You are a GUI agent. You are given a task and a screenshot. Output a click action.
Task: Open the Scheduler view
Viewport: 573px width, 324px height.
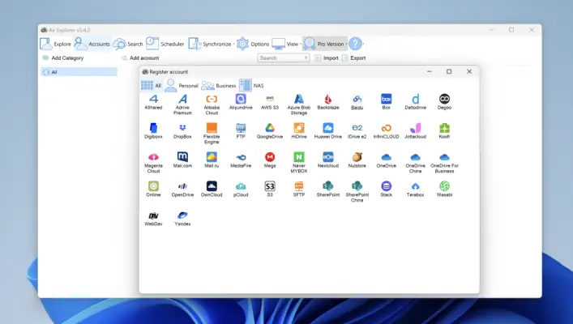point(165,44)
